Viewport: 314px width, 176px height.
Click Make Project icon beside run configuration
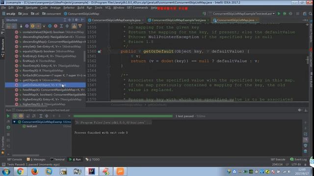tap(204, 14)
